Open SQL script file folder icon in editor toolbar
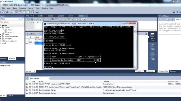The height and width of the screenshot is (101, 181). pyautogui.click(x=28, y=19)
